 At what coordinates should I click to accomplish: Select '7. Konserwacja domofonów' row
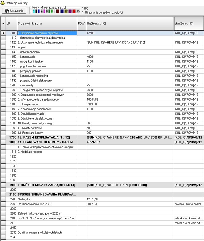(x=47, y=109)
